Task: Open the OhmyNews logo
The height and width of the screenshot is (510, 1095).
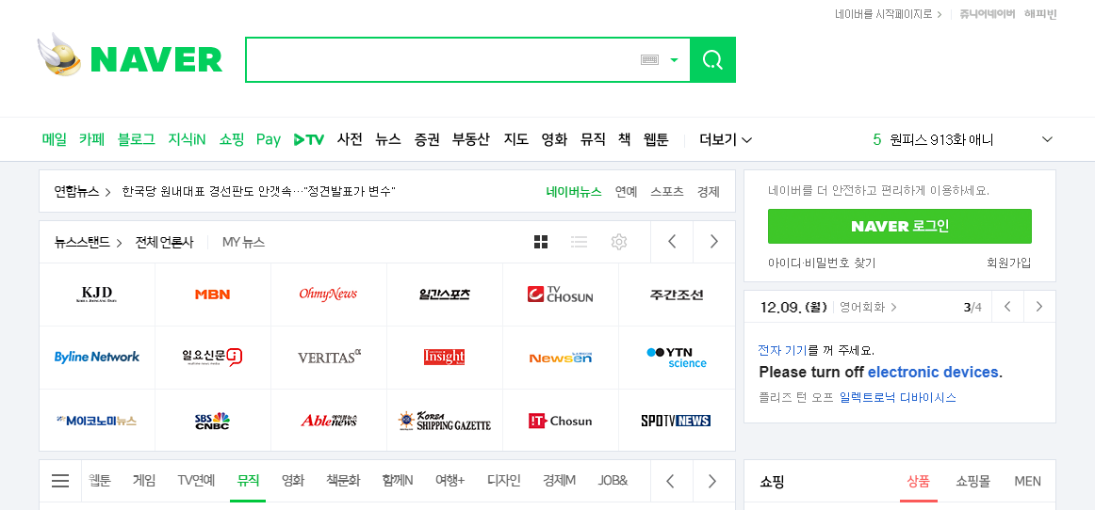Action: click(328, 295)
